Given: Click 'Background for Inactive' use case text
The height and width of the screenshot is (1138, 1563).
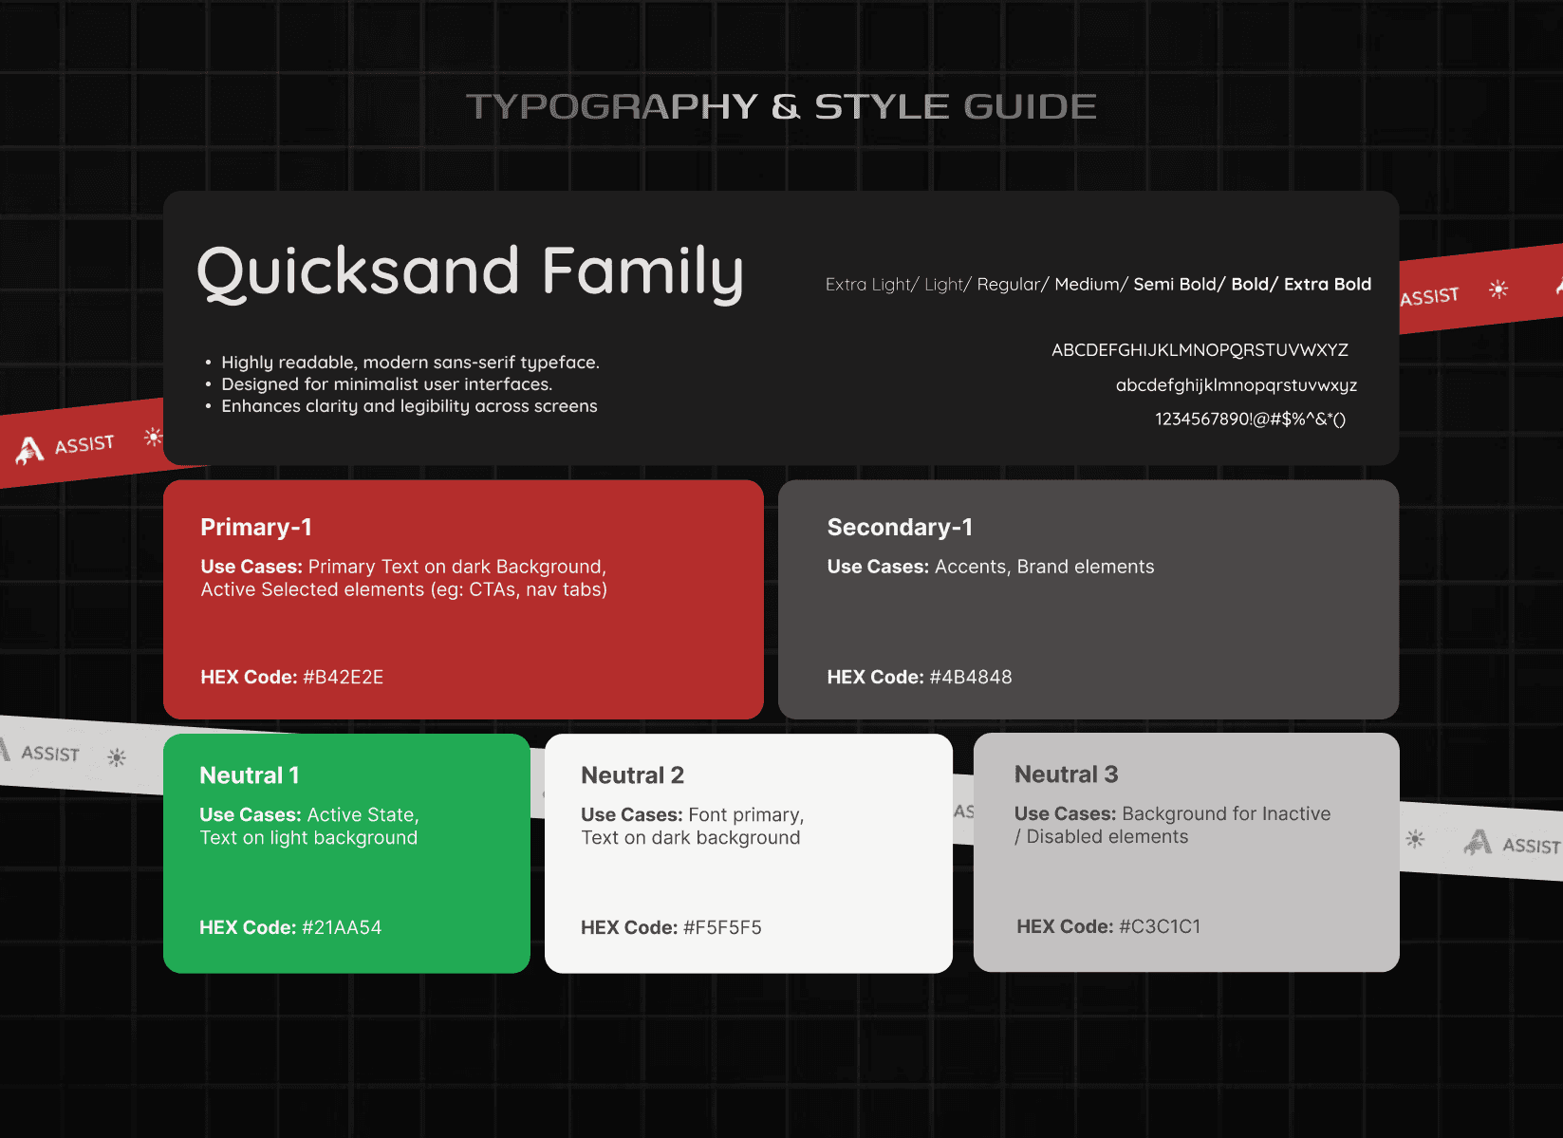Looking at the screenshot, I should (1226, 813).
